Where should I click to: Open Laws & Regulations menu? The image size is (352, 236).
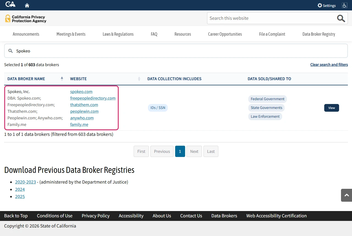click(x=118, y=34)
